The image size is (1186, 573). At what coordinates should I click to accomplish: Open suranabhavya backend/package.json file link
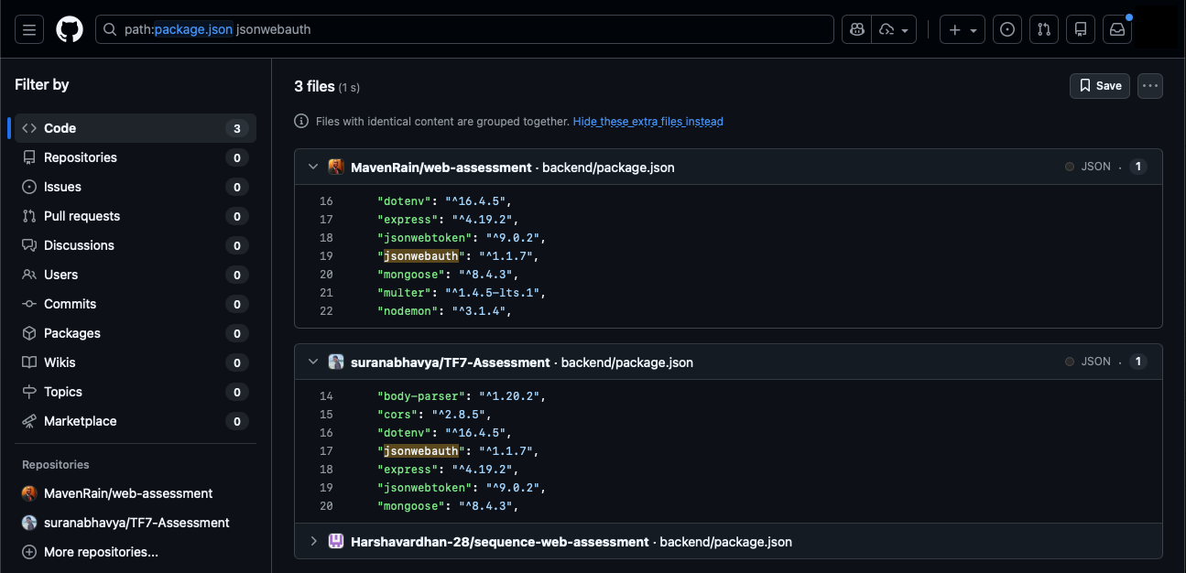click(x=627, y=362)
